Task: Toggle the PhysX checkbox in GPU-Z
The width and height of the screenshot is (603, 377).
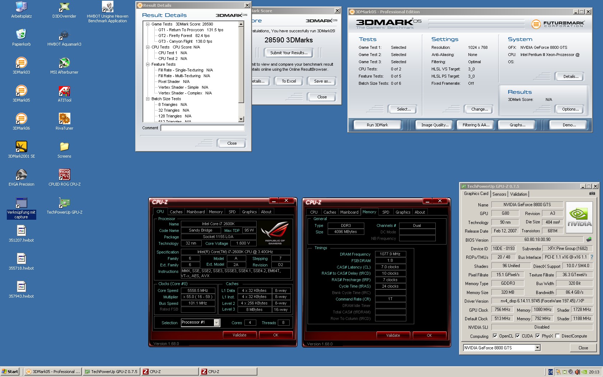Action: 538,336
